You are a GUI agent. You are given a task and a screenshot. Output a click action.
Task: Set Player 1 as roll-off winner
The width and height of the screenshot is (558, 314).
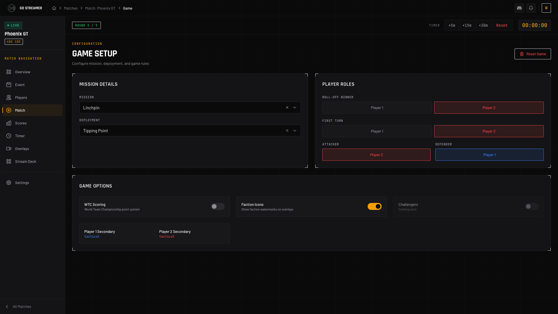(x=377, y=108)
